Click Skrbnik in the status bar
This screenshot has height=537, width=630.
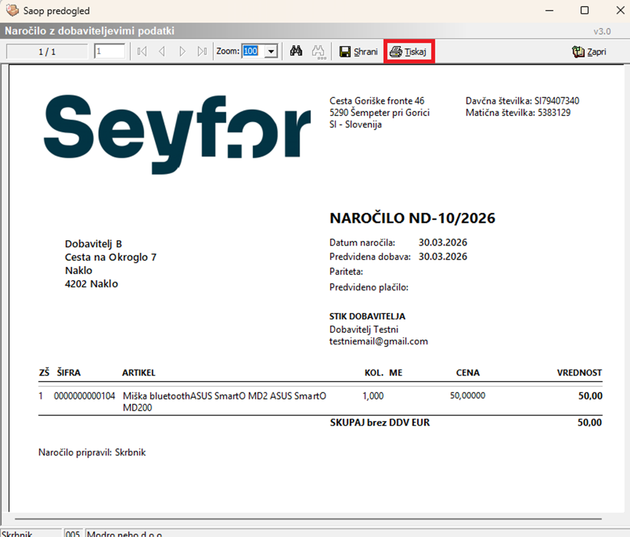pyautogui.click(x=16, y=534)
